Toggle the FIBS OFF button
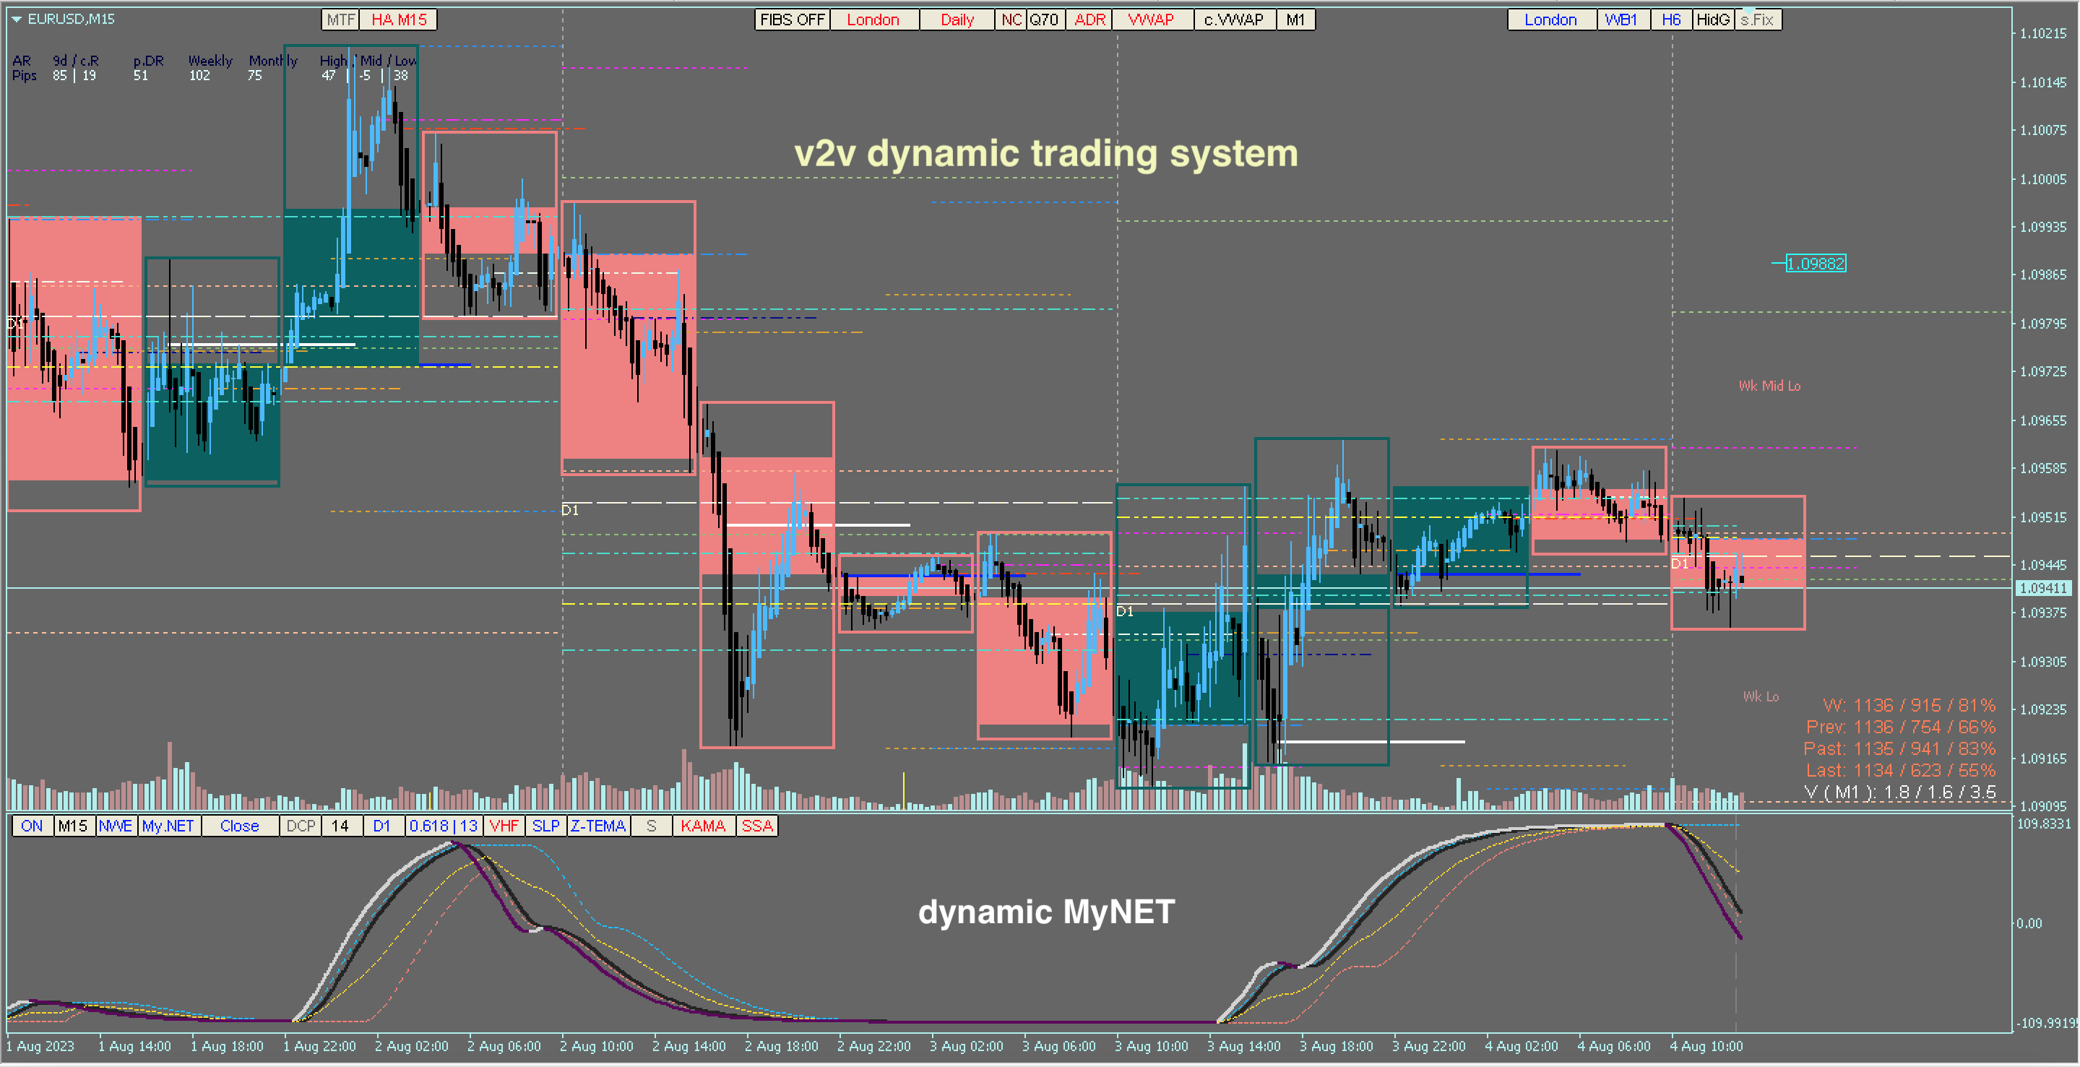 tap(791, 20)
